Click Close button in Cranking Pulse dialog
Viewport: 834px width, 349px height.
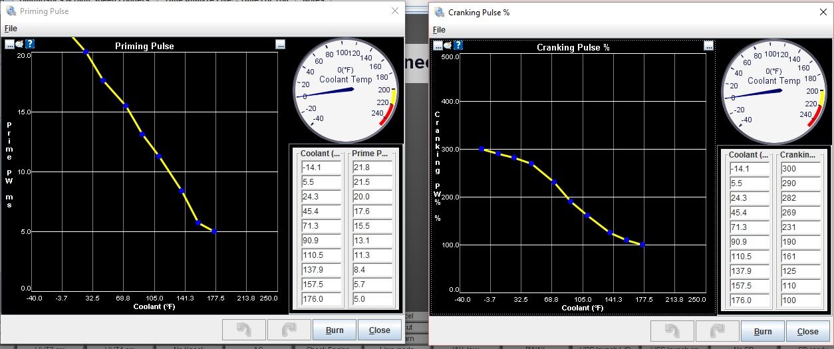click(x=807, y=331)
